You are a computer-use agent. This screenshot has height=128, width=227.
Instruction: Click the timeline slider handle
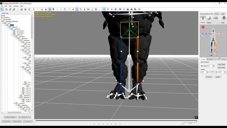[x=36, y=121]
